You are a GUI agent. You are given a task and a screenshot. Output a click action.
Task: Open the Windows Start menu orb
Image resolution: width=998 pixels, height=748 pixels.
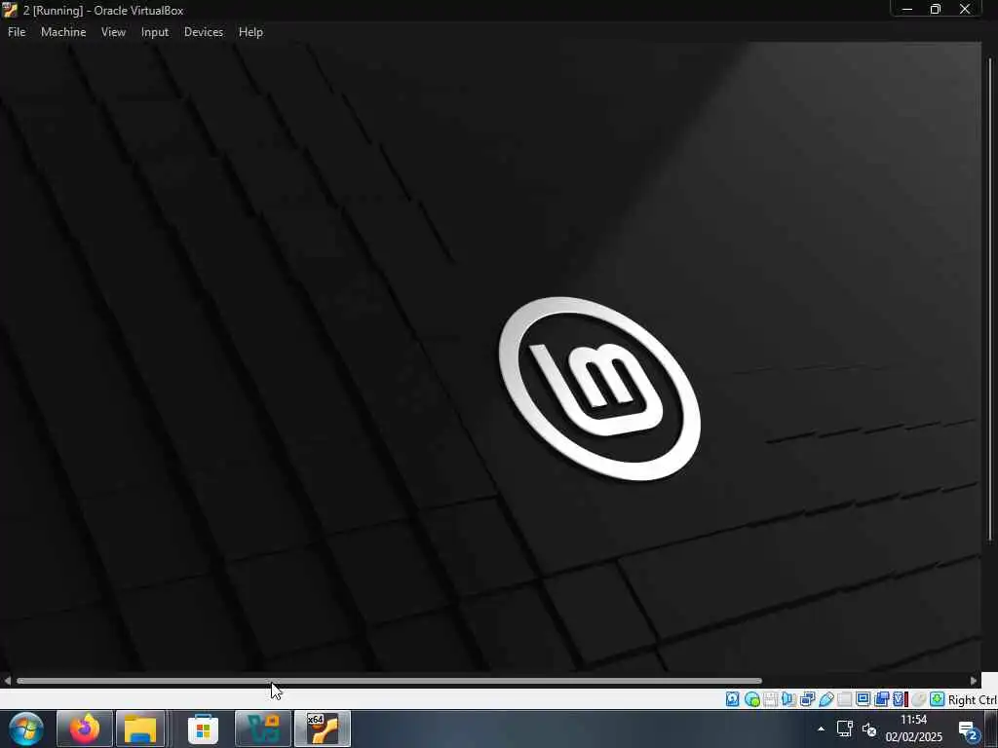(x=26, y=729)
